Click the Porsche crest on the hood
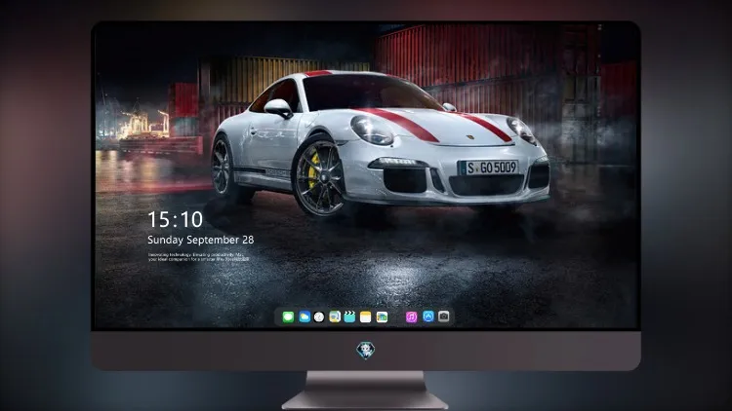732x411 pixels. pos(470,138)
